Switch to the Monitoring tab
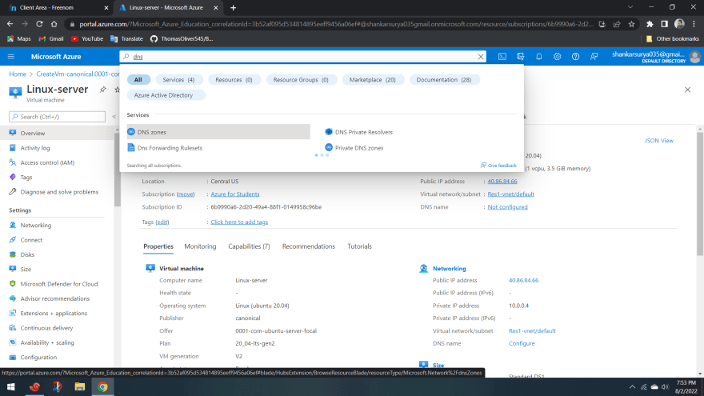Image resolution: width=704 pixels, height=396 pixels. tap(200, 246)
